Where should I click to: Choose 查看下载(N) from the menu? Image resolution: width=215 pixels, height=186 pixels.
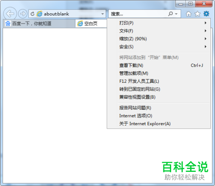coord(159,66)
